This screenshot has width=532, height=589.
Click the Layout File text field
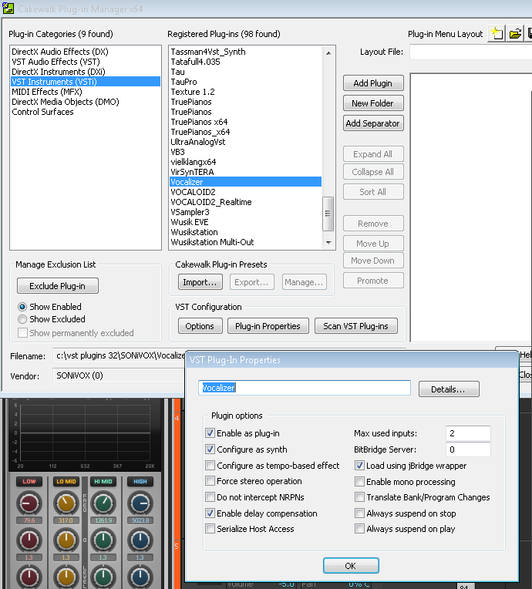point(471,52)
